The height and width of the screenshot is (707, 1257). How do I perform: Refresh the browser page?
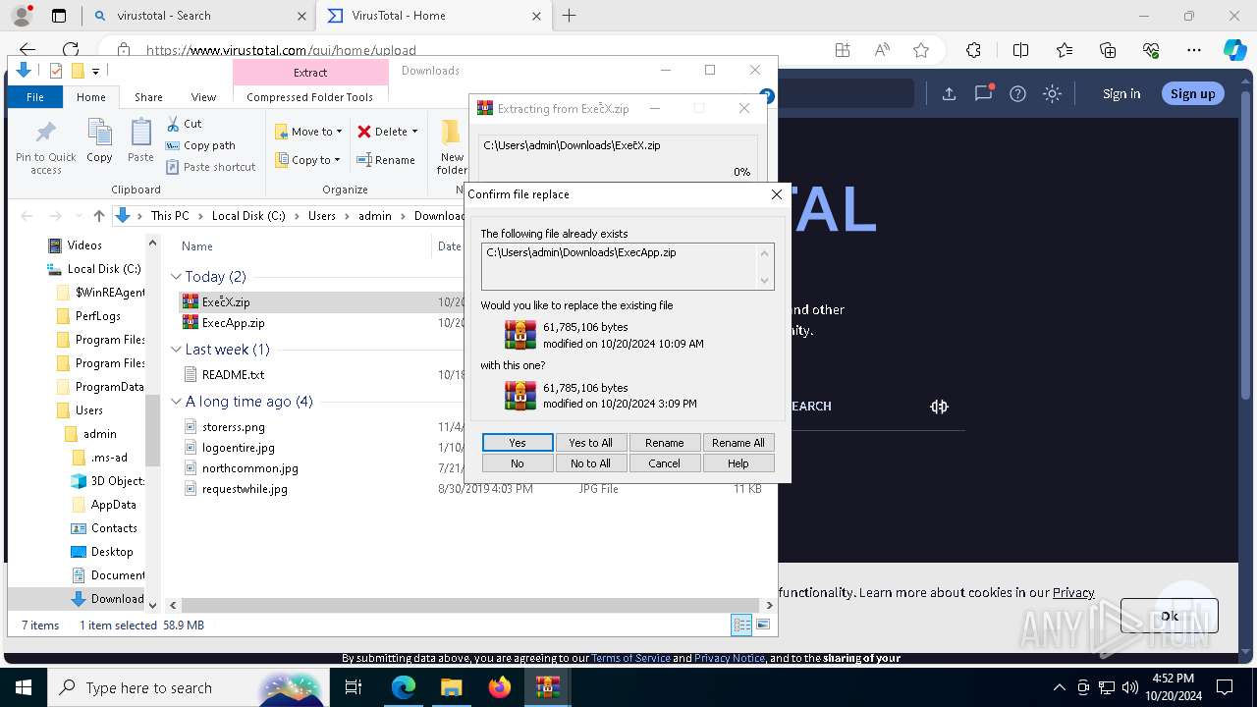pos(71,50)
